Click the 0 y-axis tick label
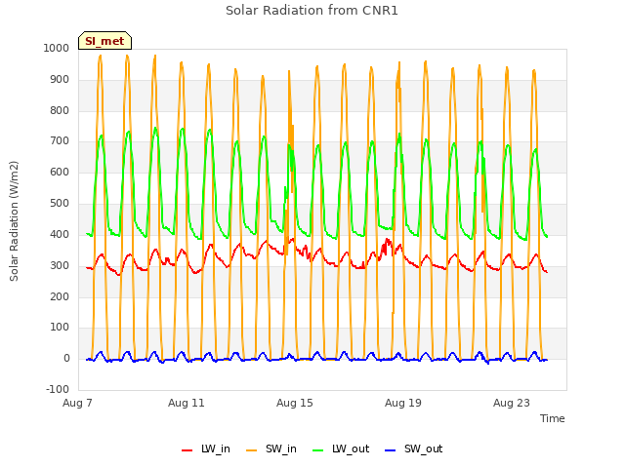 (66, 359)
